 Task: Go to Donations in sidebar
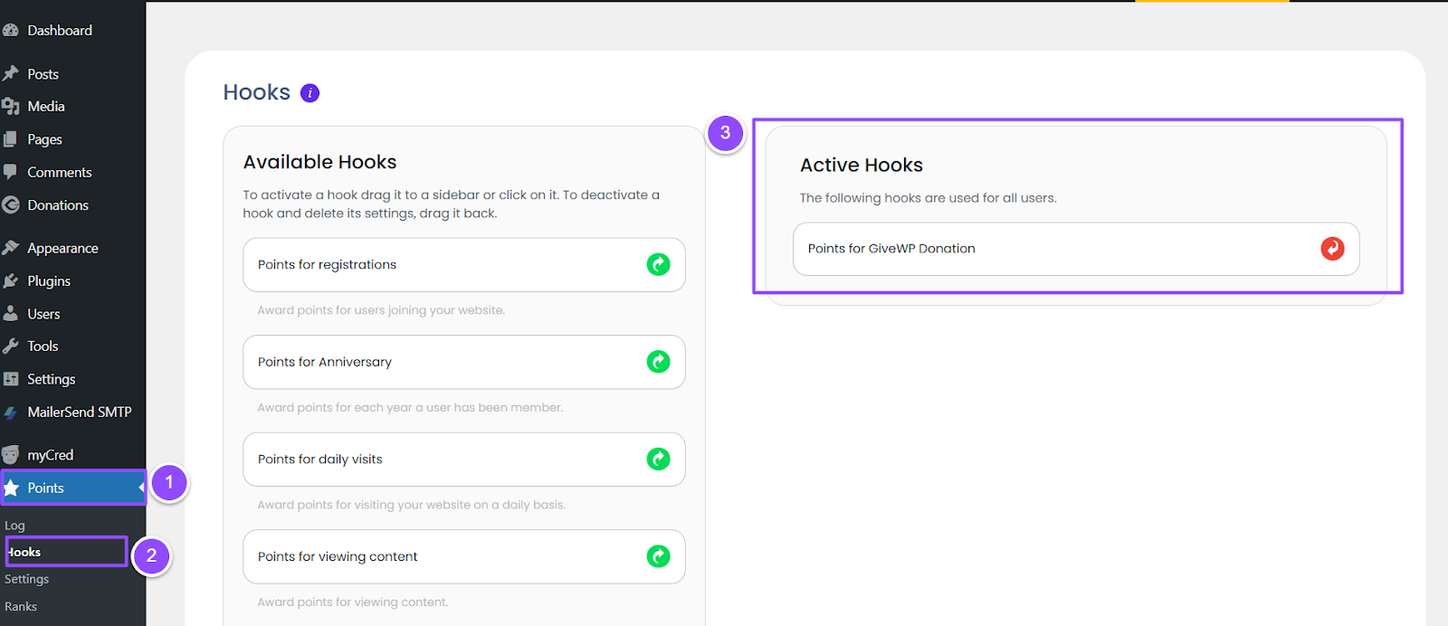(58, 205)
